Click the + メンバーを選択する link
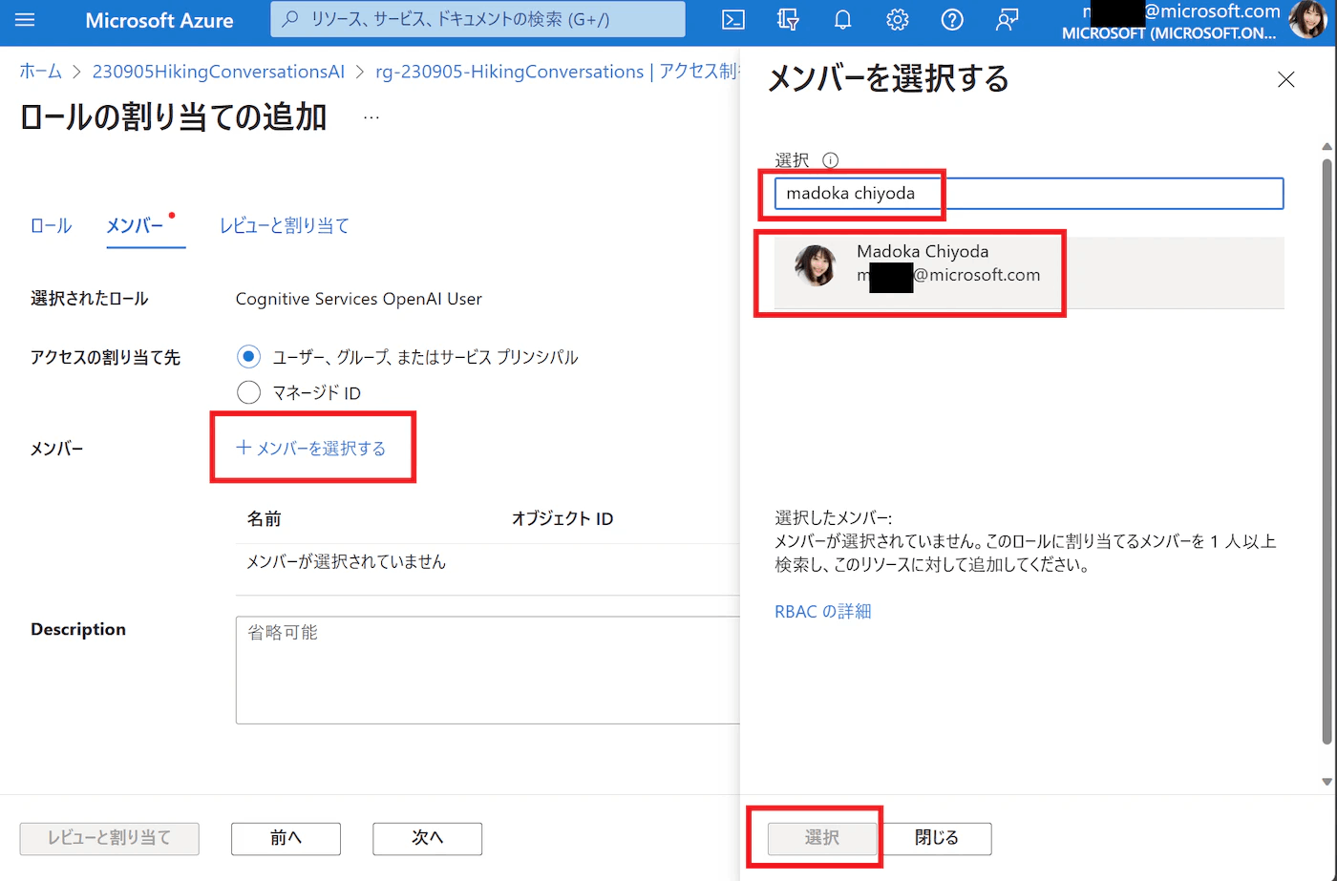The image size is (1337, 881). [311, 448]
